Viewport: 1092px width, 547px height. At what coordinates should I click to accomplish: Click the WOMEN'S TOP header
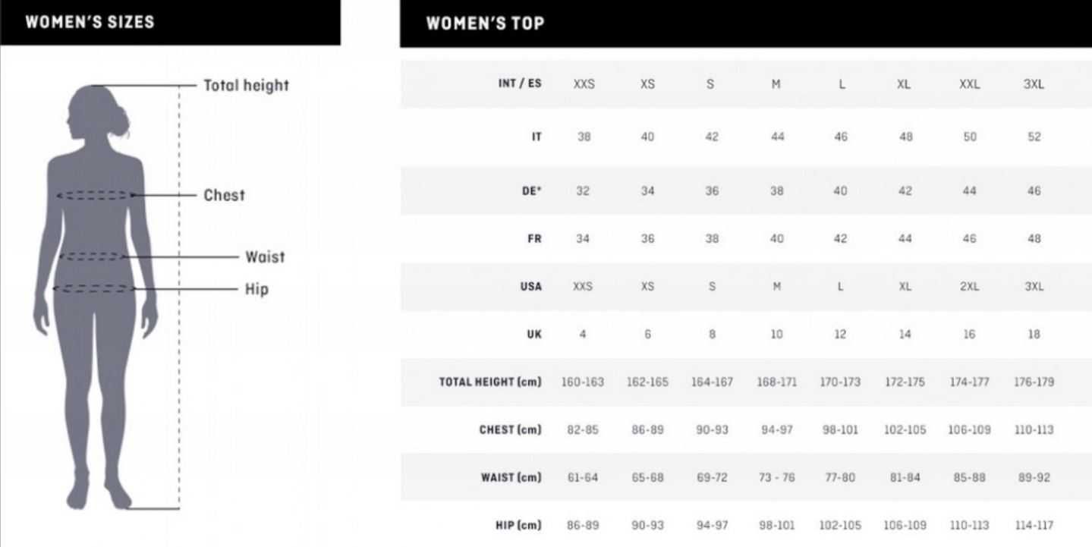(x=485, y=24)
